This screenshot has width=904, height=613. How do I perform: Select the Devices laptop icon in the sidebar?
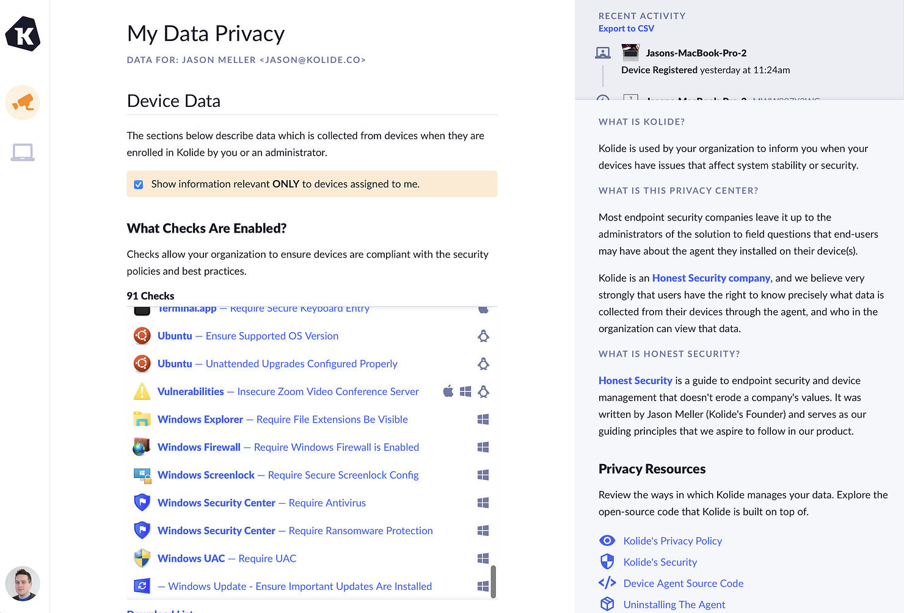(23, 153)
